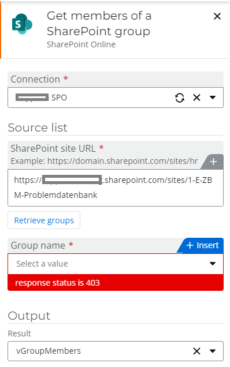Close the Get members panel
This screenshot has width=230, height=367.
[217, 16]
